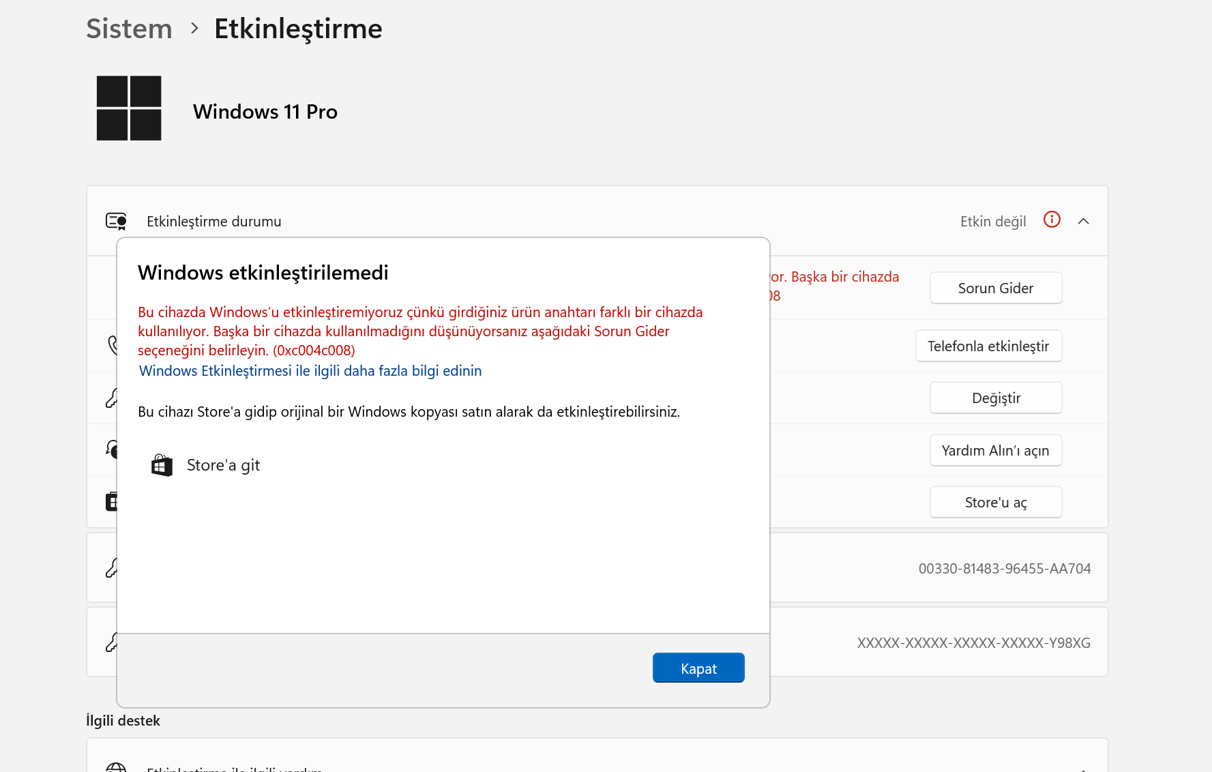Click the Windows 11 Pro edition label
1212x772 pixels.
pos(265,111)
